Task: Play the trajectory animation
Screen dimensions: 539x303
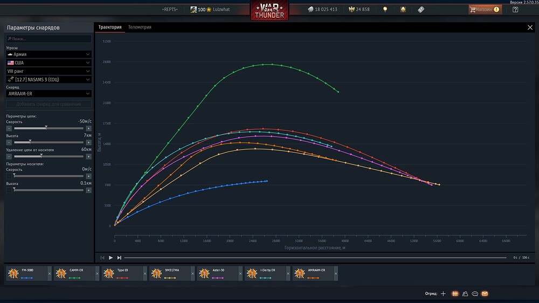Action: (110, 257)
